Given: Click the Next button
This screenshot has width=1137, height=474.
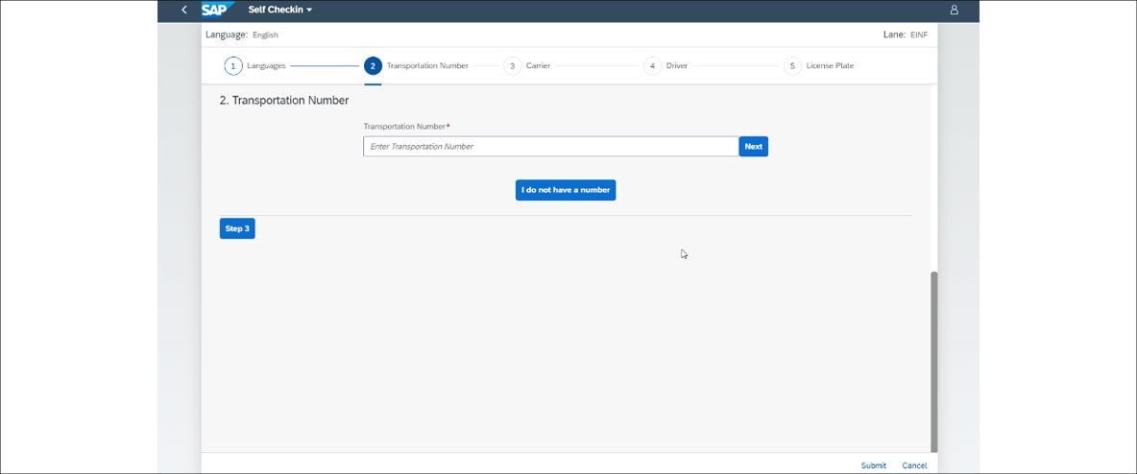Looking at the screenshot, I should [x=754, y=147].
